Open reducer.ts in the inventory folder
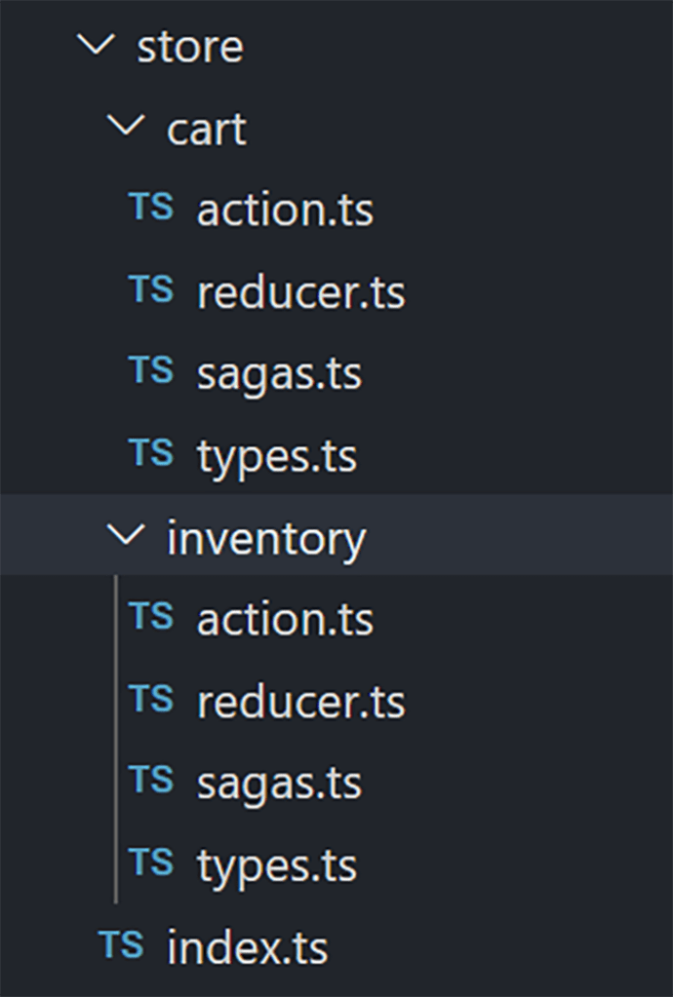 pos(300,702)
